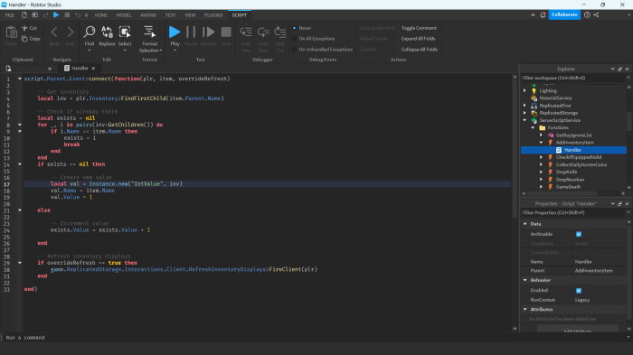Image resolution: width=633 pixels, height=355 pixels.
Task: Click the undo arrow in top toolbar
Action: pos(78,15)
